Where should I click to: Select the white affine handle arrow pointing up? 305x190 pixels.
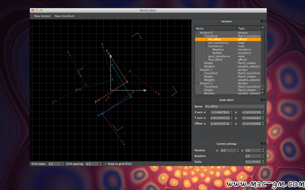111,56
